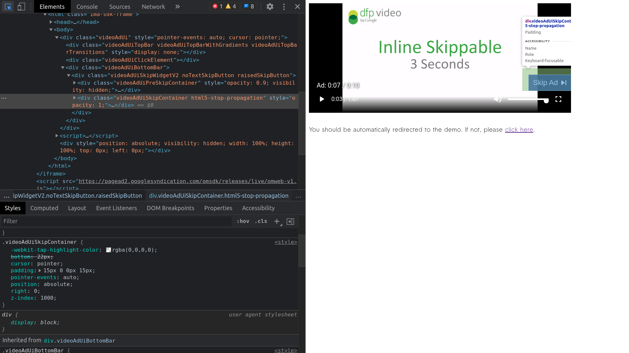Toggle the .cls class editor
The width and height of the screenshot is (629, 353).
click(261, 221)
